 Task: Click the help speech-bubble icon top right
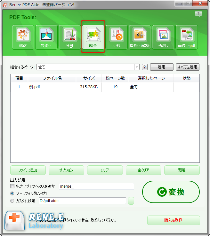pos(198,14)
